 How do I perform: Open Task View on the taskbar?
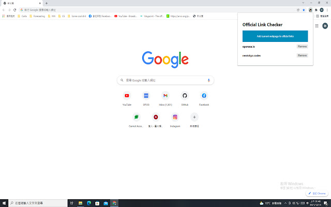tap(72, 203)
